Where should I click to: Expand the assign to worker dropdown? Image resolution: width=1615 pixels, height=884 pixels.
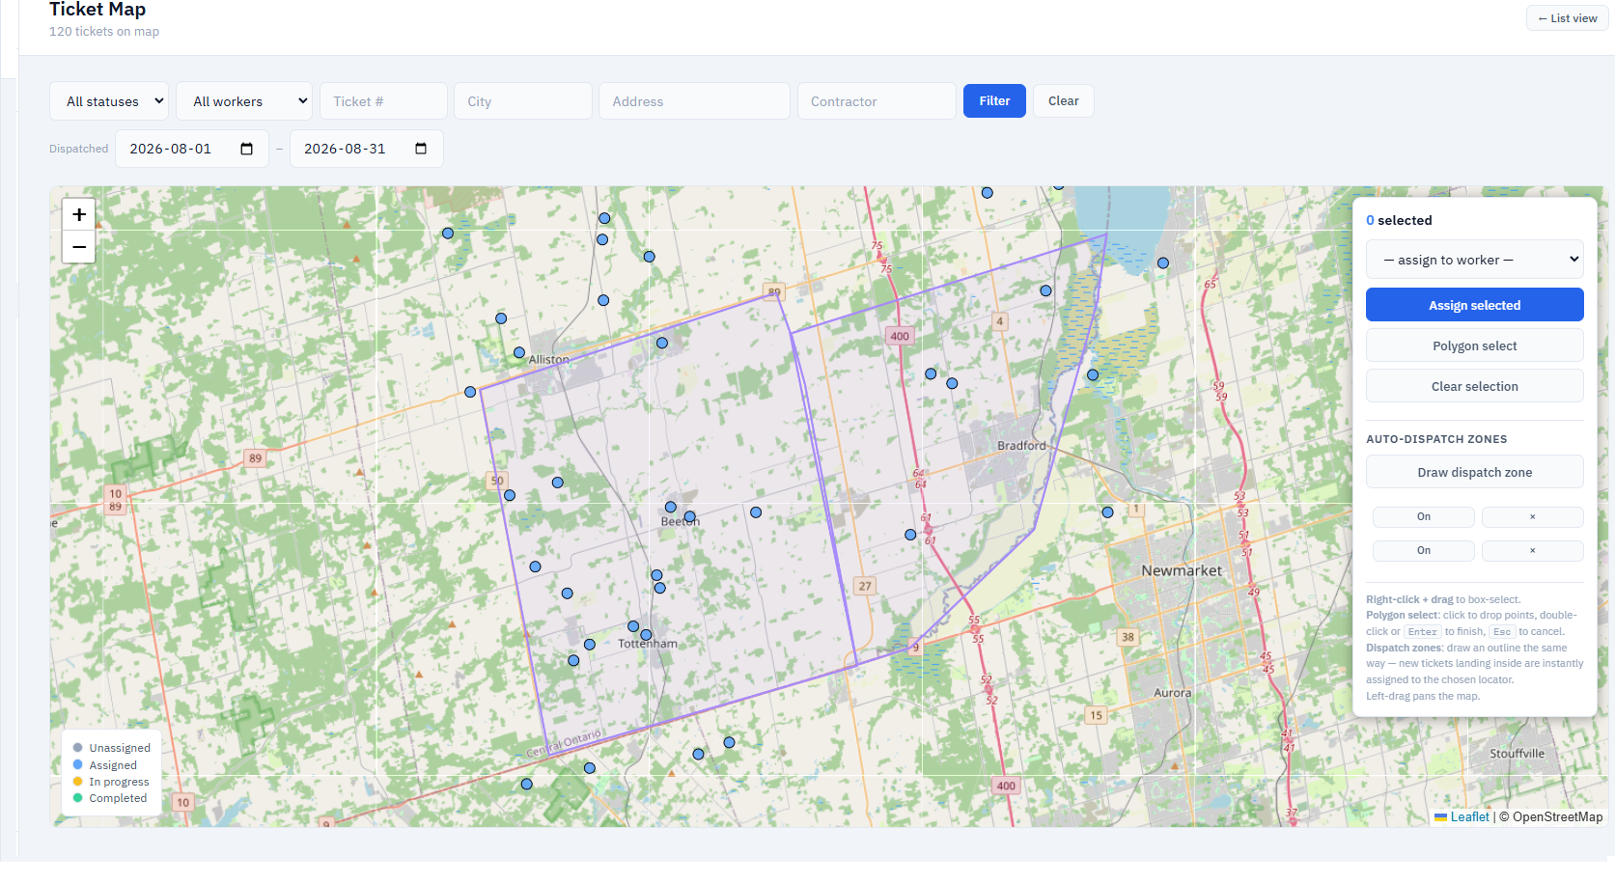(1474, 260)
